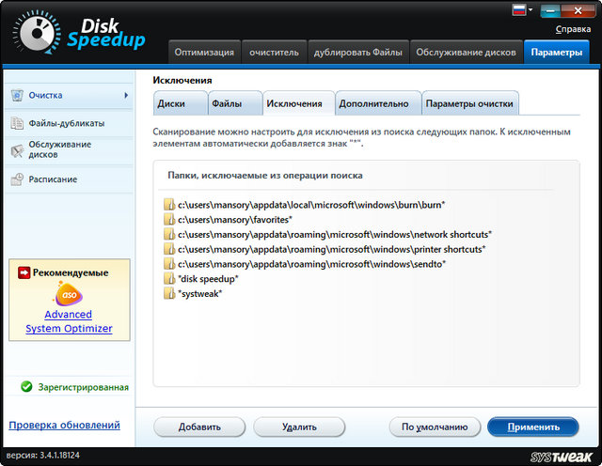This screenshot has height=466, width=602.
Task: Expand the Очистка submenu arrow
Action: tap(125, 96)
